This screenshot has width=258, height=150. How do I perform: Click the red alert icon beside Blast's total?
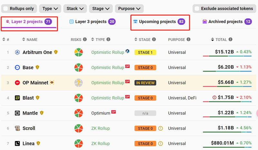[x=214, y=98]
